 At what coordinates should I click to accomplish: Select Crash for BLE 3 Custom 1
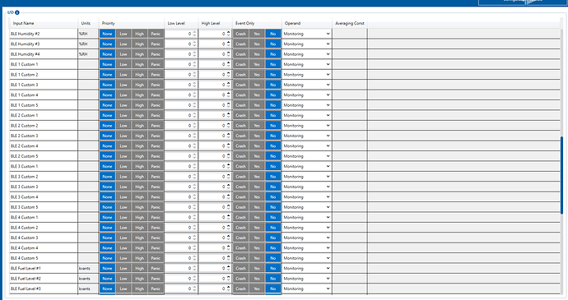pyautogui.click(x=240, y=167)
